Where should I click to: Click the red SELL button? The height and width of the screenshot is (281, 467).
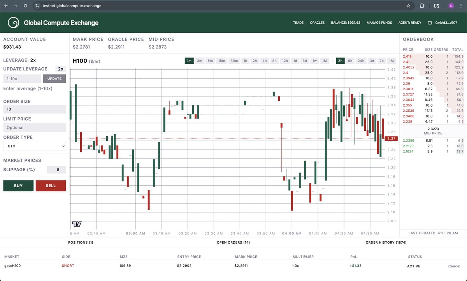51,186
